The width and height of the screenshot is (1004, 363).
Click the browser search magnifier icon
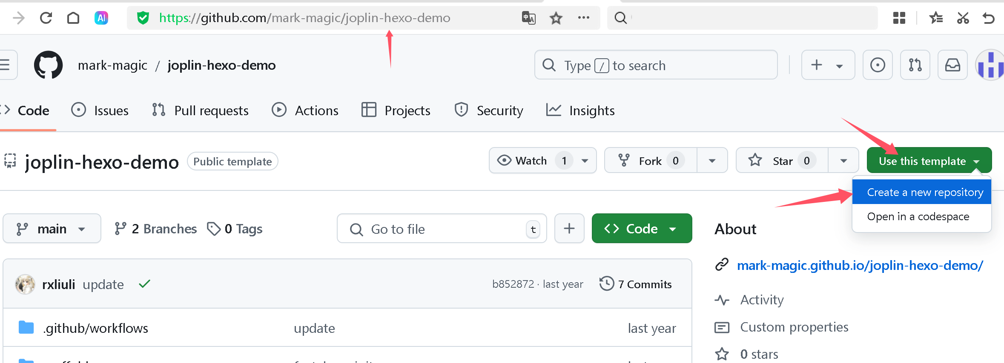coord(621,18)
